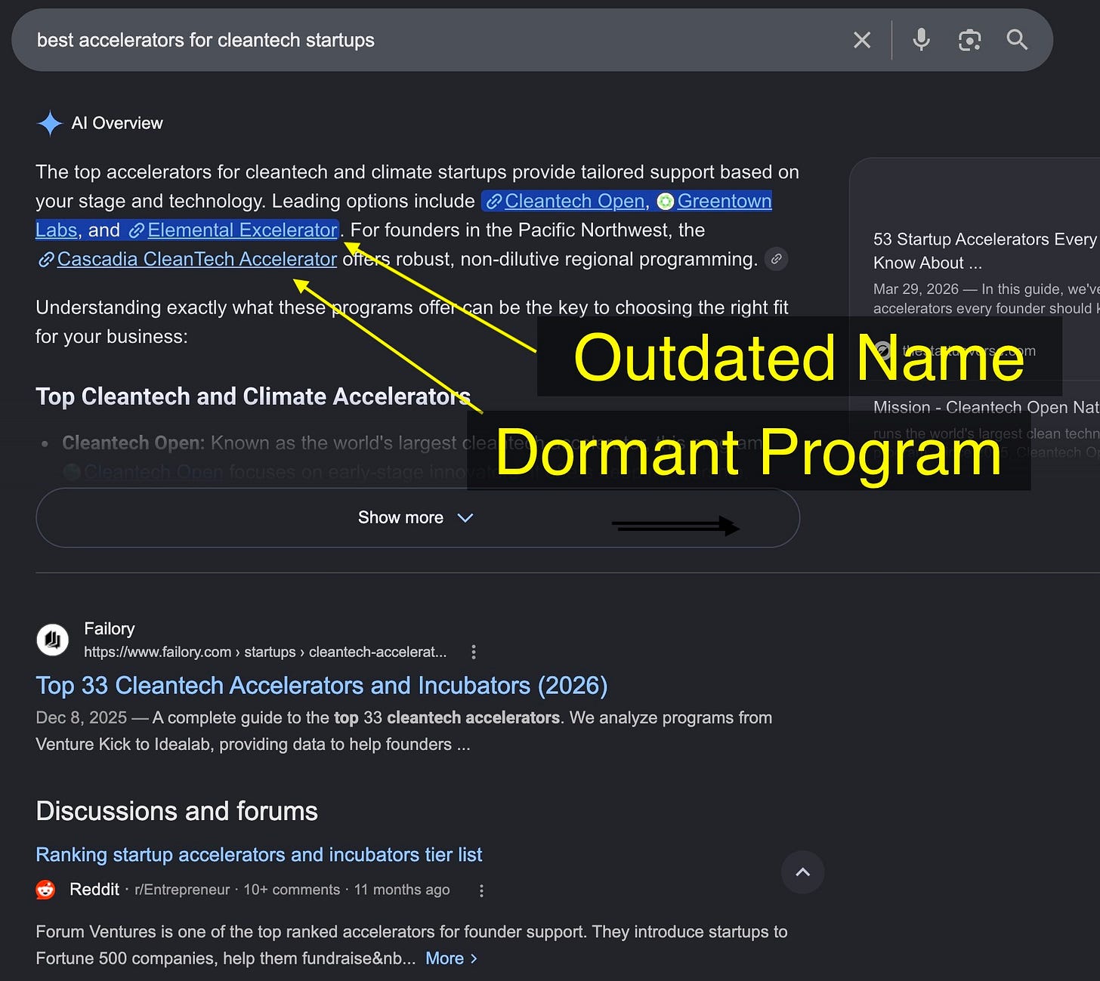The height and width of the screenshot is (981, 1100).
Task: Expand AI Overview with Show more
Action: coord(417,518)
